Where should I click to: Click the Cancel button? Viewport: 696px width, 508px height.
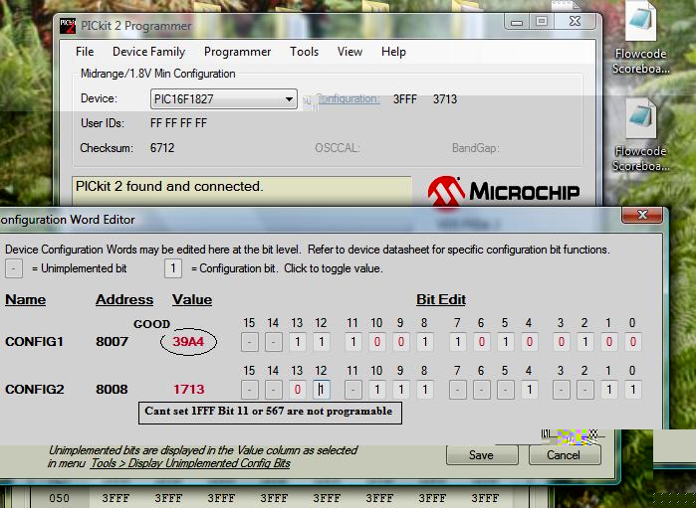pos(564,455)
